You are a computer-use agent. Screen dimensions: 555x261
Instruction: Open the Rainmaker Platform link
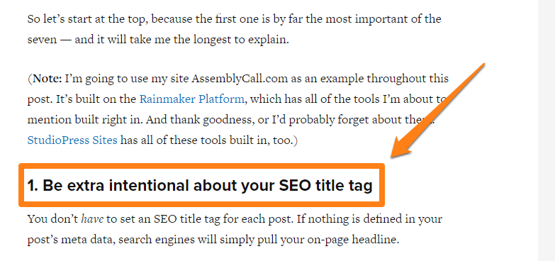pos(191,99)
